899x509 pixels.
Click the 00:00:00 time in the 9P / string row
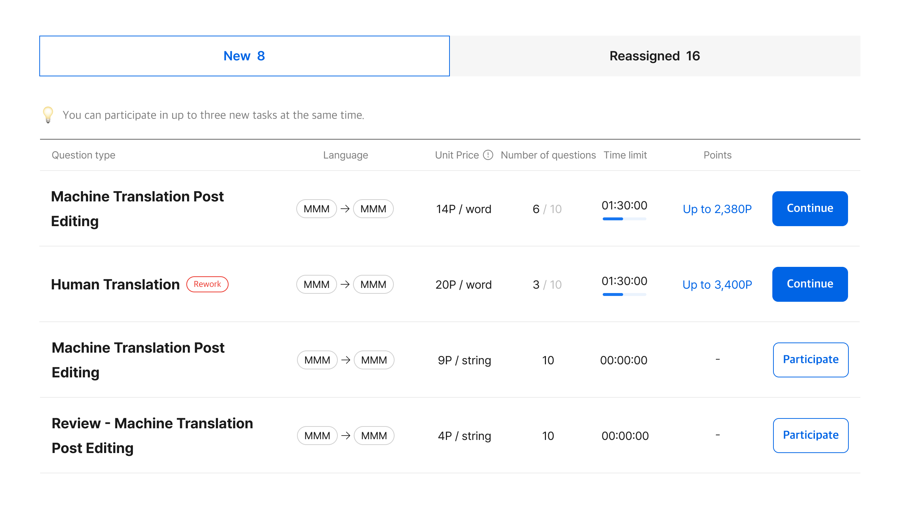(623, 360)
